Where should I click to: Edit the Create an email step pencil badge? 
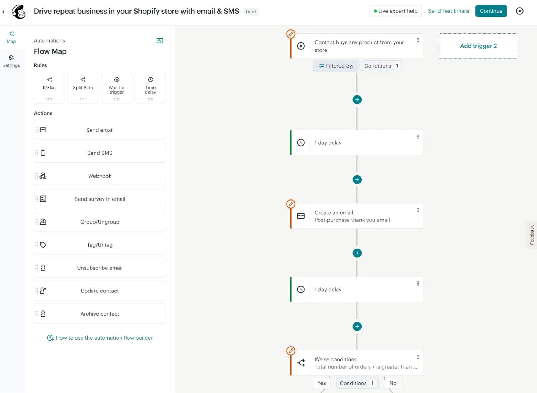point(291,204)
